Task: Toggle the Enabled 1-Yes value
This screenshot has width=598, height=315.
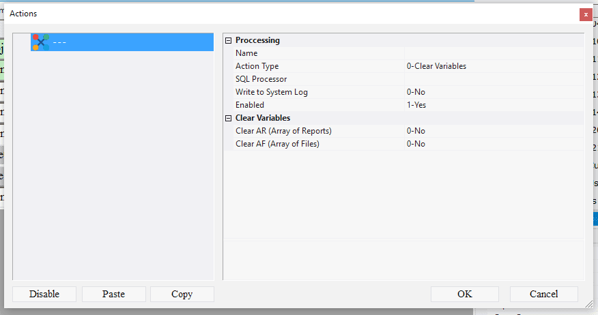Action: (494, 105)
